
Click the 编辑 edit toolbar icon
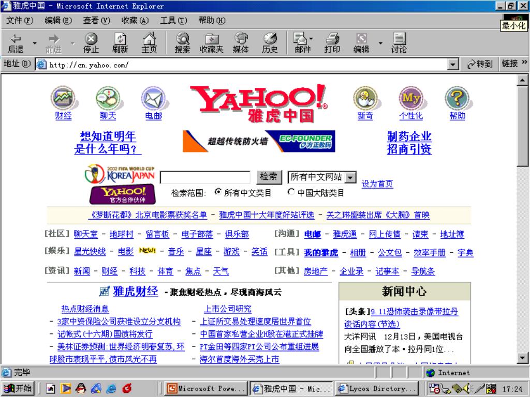click(x=361, y=43)
